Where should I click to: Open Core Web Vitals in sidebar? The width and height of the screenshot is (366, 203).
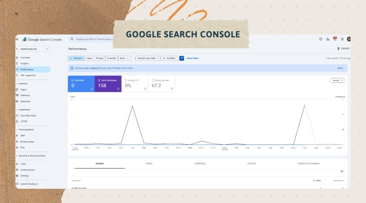[28, 116]
